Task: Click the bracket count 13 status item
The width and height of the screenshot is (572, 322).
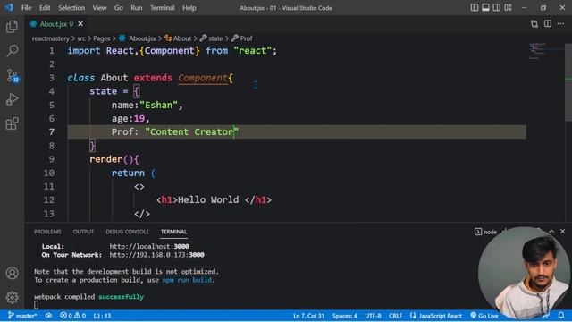Action: pos(102,316)
